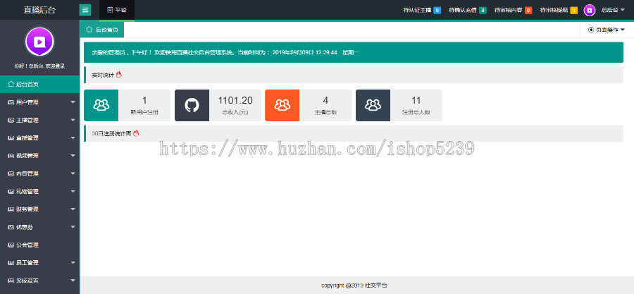
Task: Click the green sidebar collapse hamburger icon
Action: (85, 10)
